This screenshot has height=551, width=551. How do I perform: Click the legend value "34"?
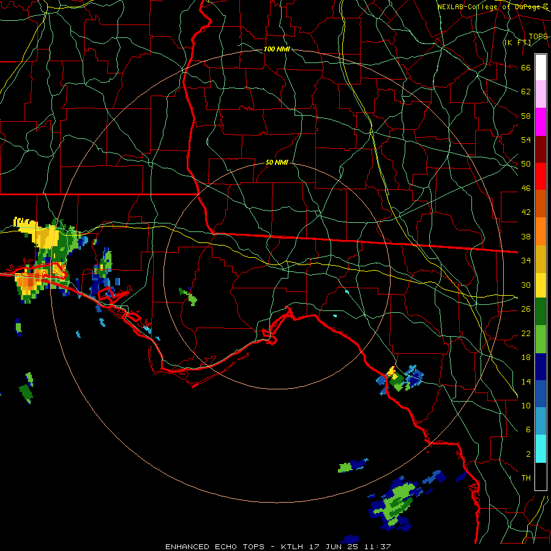tap(526, 260)
